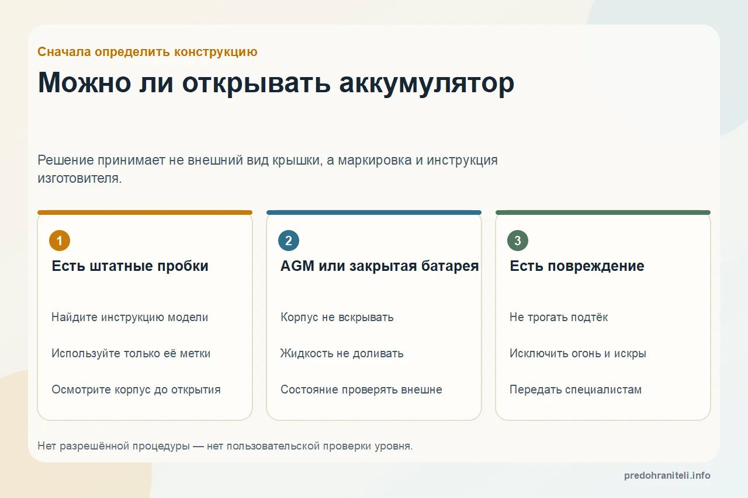Screen dimensions: 748x498
Task: Select the heading 'Можно ли открывать аккумулятор'
Action: 276,83
